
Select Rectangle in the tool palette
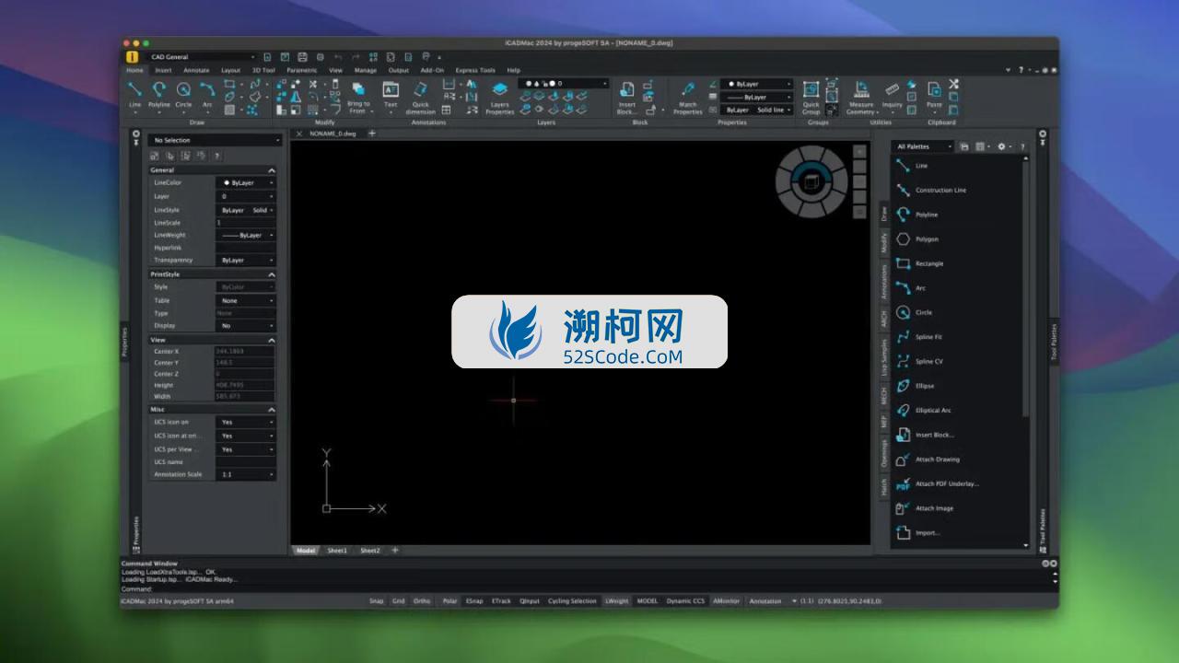(x=921, y=263)
